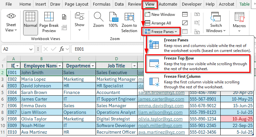The height and width of the screenshot is (137, 256).
Task: Click Arrange All windows
Action: pos(158,23)
